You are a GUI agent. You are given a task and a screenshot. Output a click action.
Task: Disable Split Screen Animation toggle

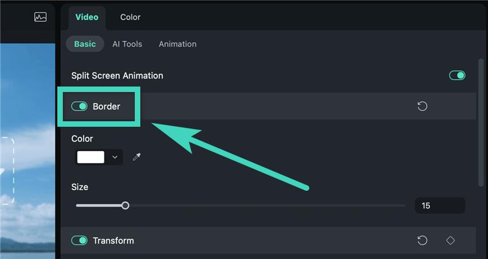click(x=457, y=76)
